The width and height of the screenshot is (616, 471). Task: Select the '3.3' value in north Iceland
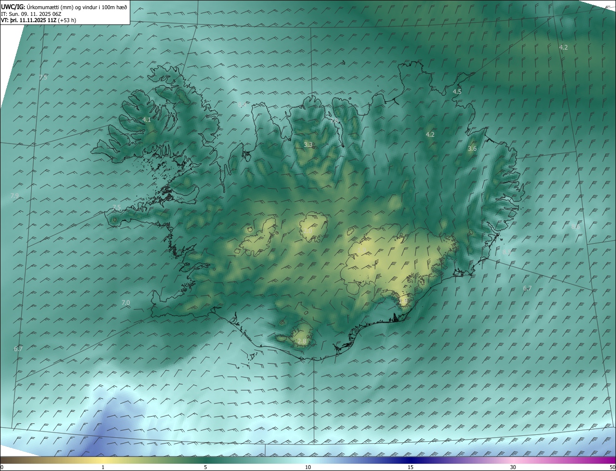point(308,144)
